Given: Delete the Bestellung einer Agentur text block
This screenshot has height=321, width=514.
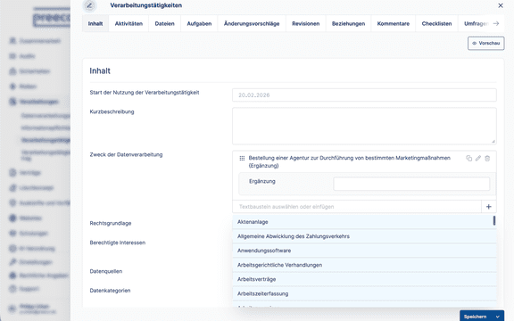Looking at the screenshot, I should click(x=487, y=158).
